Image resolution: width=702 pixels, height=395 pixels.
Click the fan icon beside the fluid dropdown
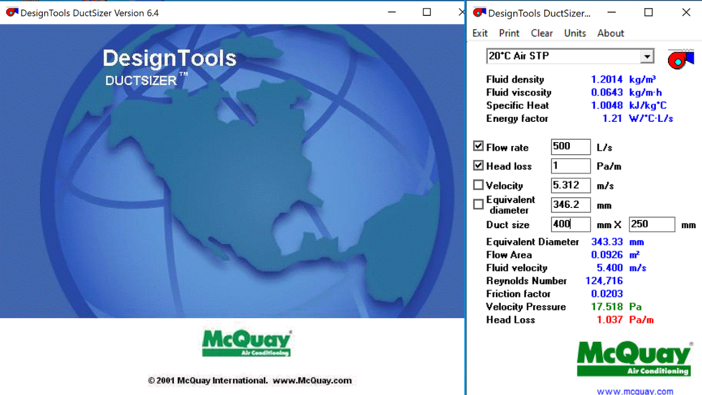pyautogui.click(x=681, y=59)
